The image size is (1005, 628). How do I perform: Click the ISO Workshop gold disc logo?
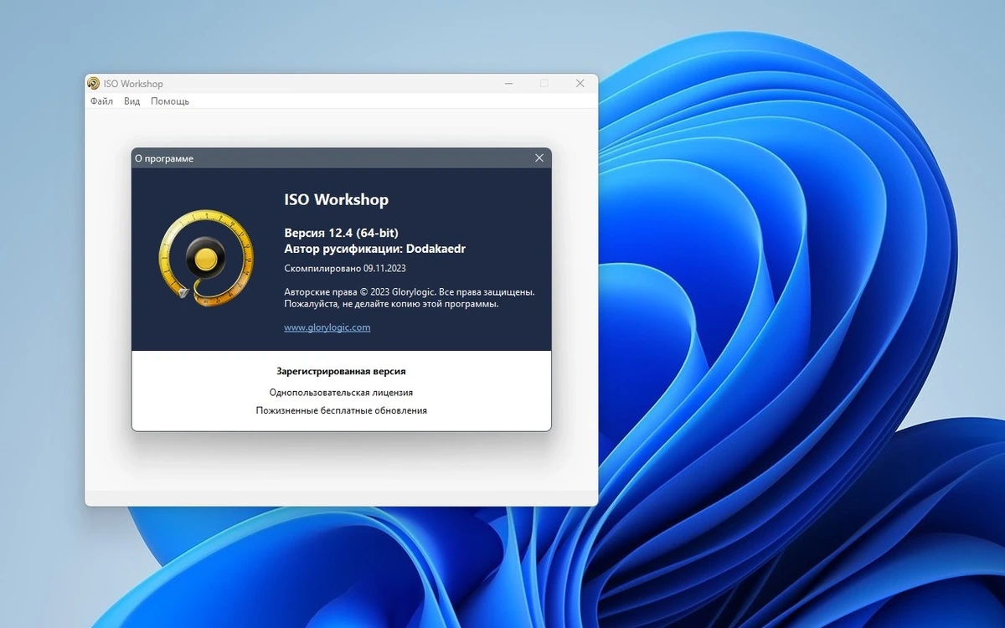(206, 259)
